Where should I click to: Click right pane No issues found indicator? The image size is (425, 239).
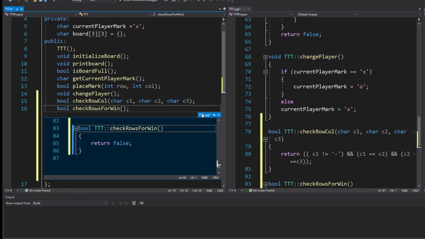[x=262, y=191]
